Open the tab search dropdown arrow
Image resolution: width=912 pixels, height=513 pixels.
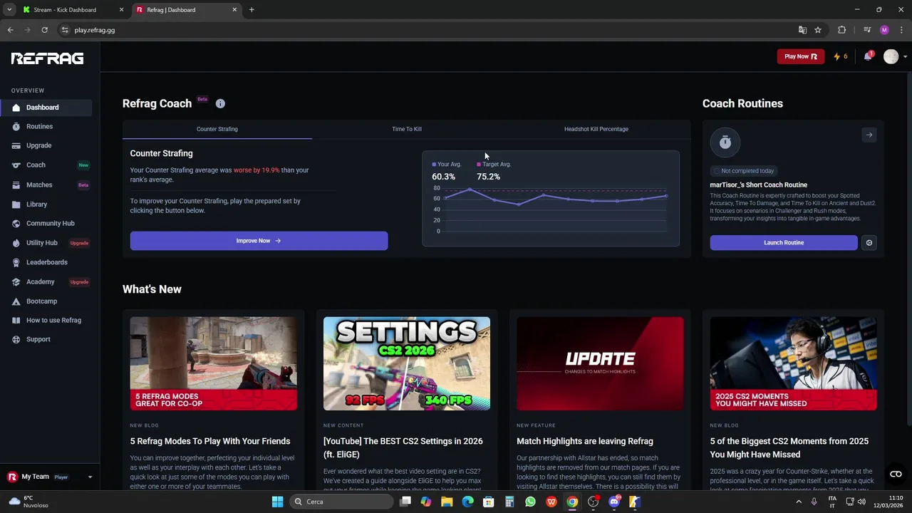(x=9, y=10)
